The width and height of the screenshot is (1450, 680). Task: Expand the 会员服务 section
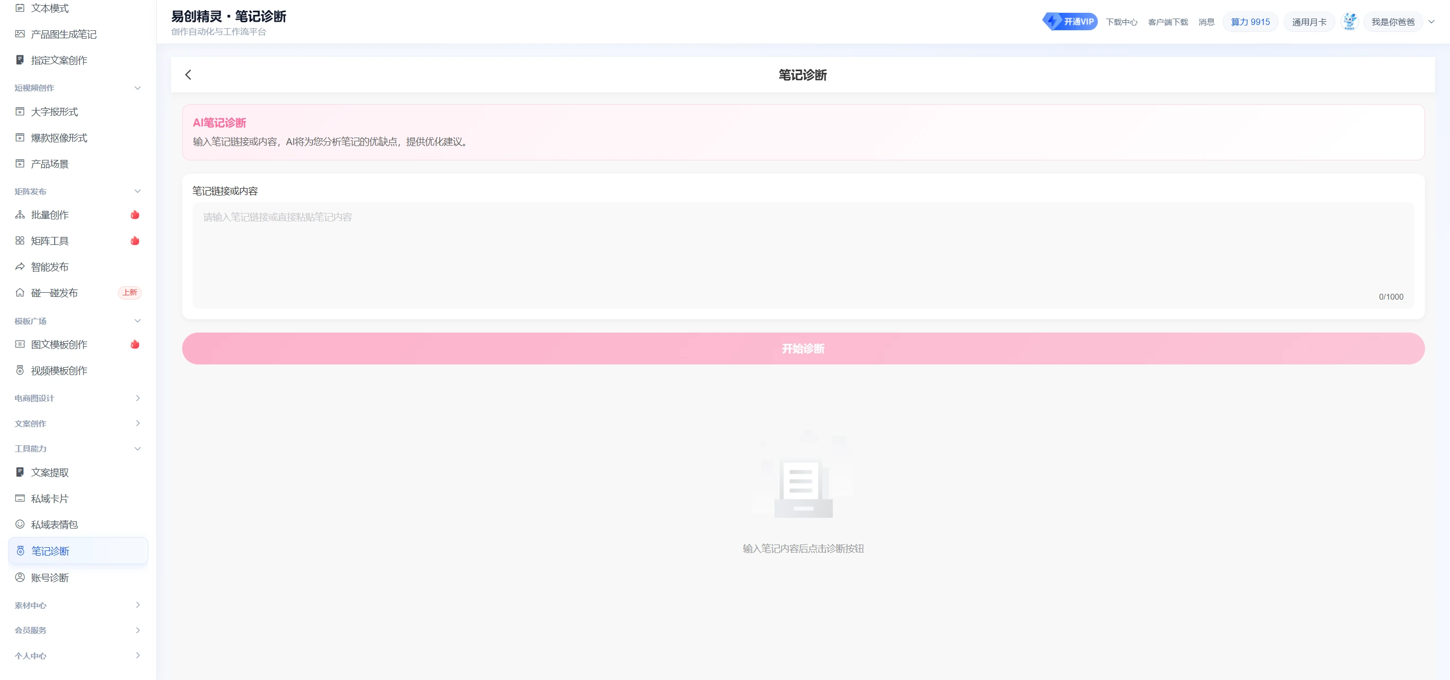(138, 630)
